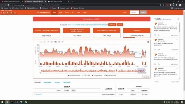Expand the Pools dropdown in the navbar
185x104 pixels.
click(x=85, y=12)
